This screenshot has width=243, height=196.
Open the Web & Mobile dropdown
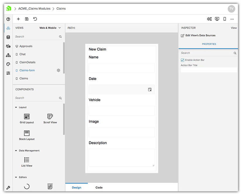pos(50,28)
